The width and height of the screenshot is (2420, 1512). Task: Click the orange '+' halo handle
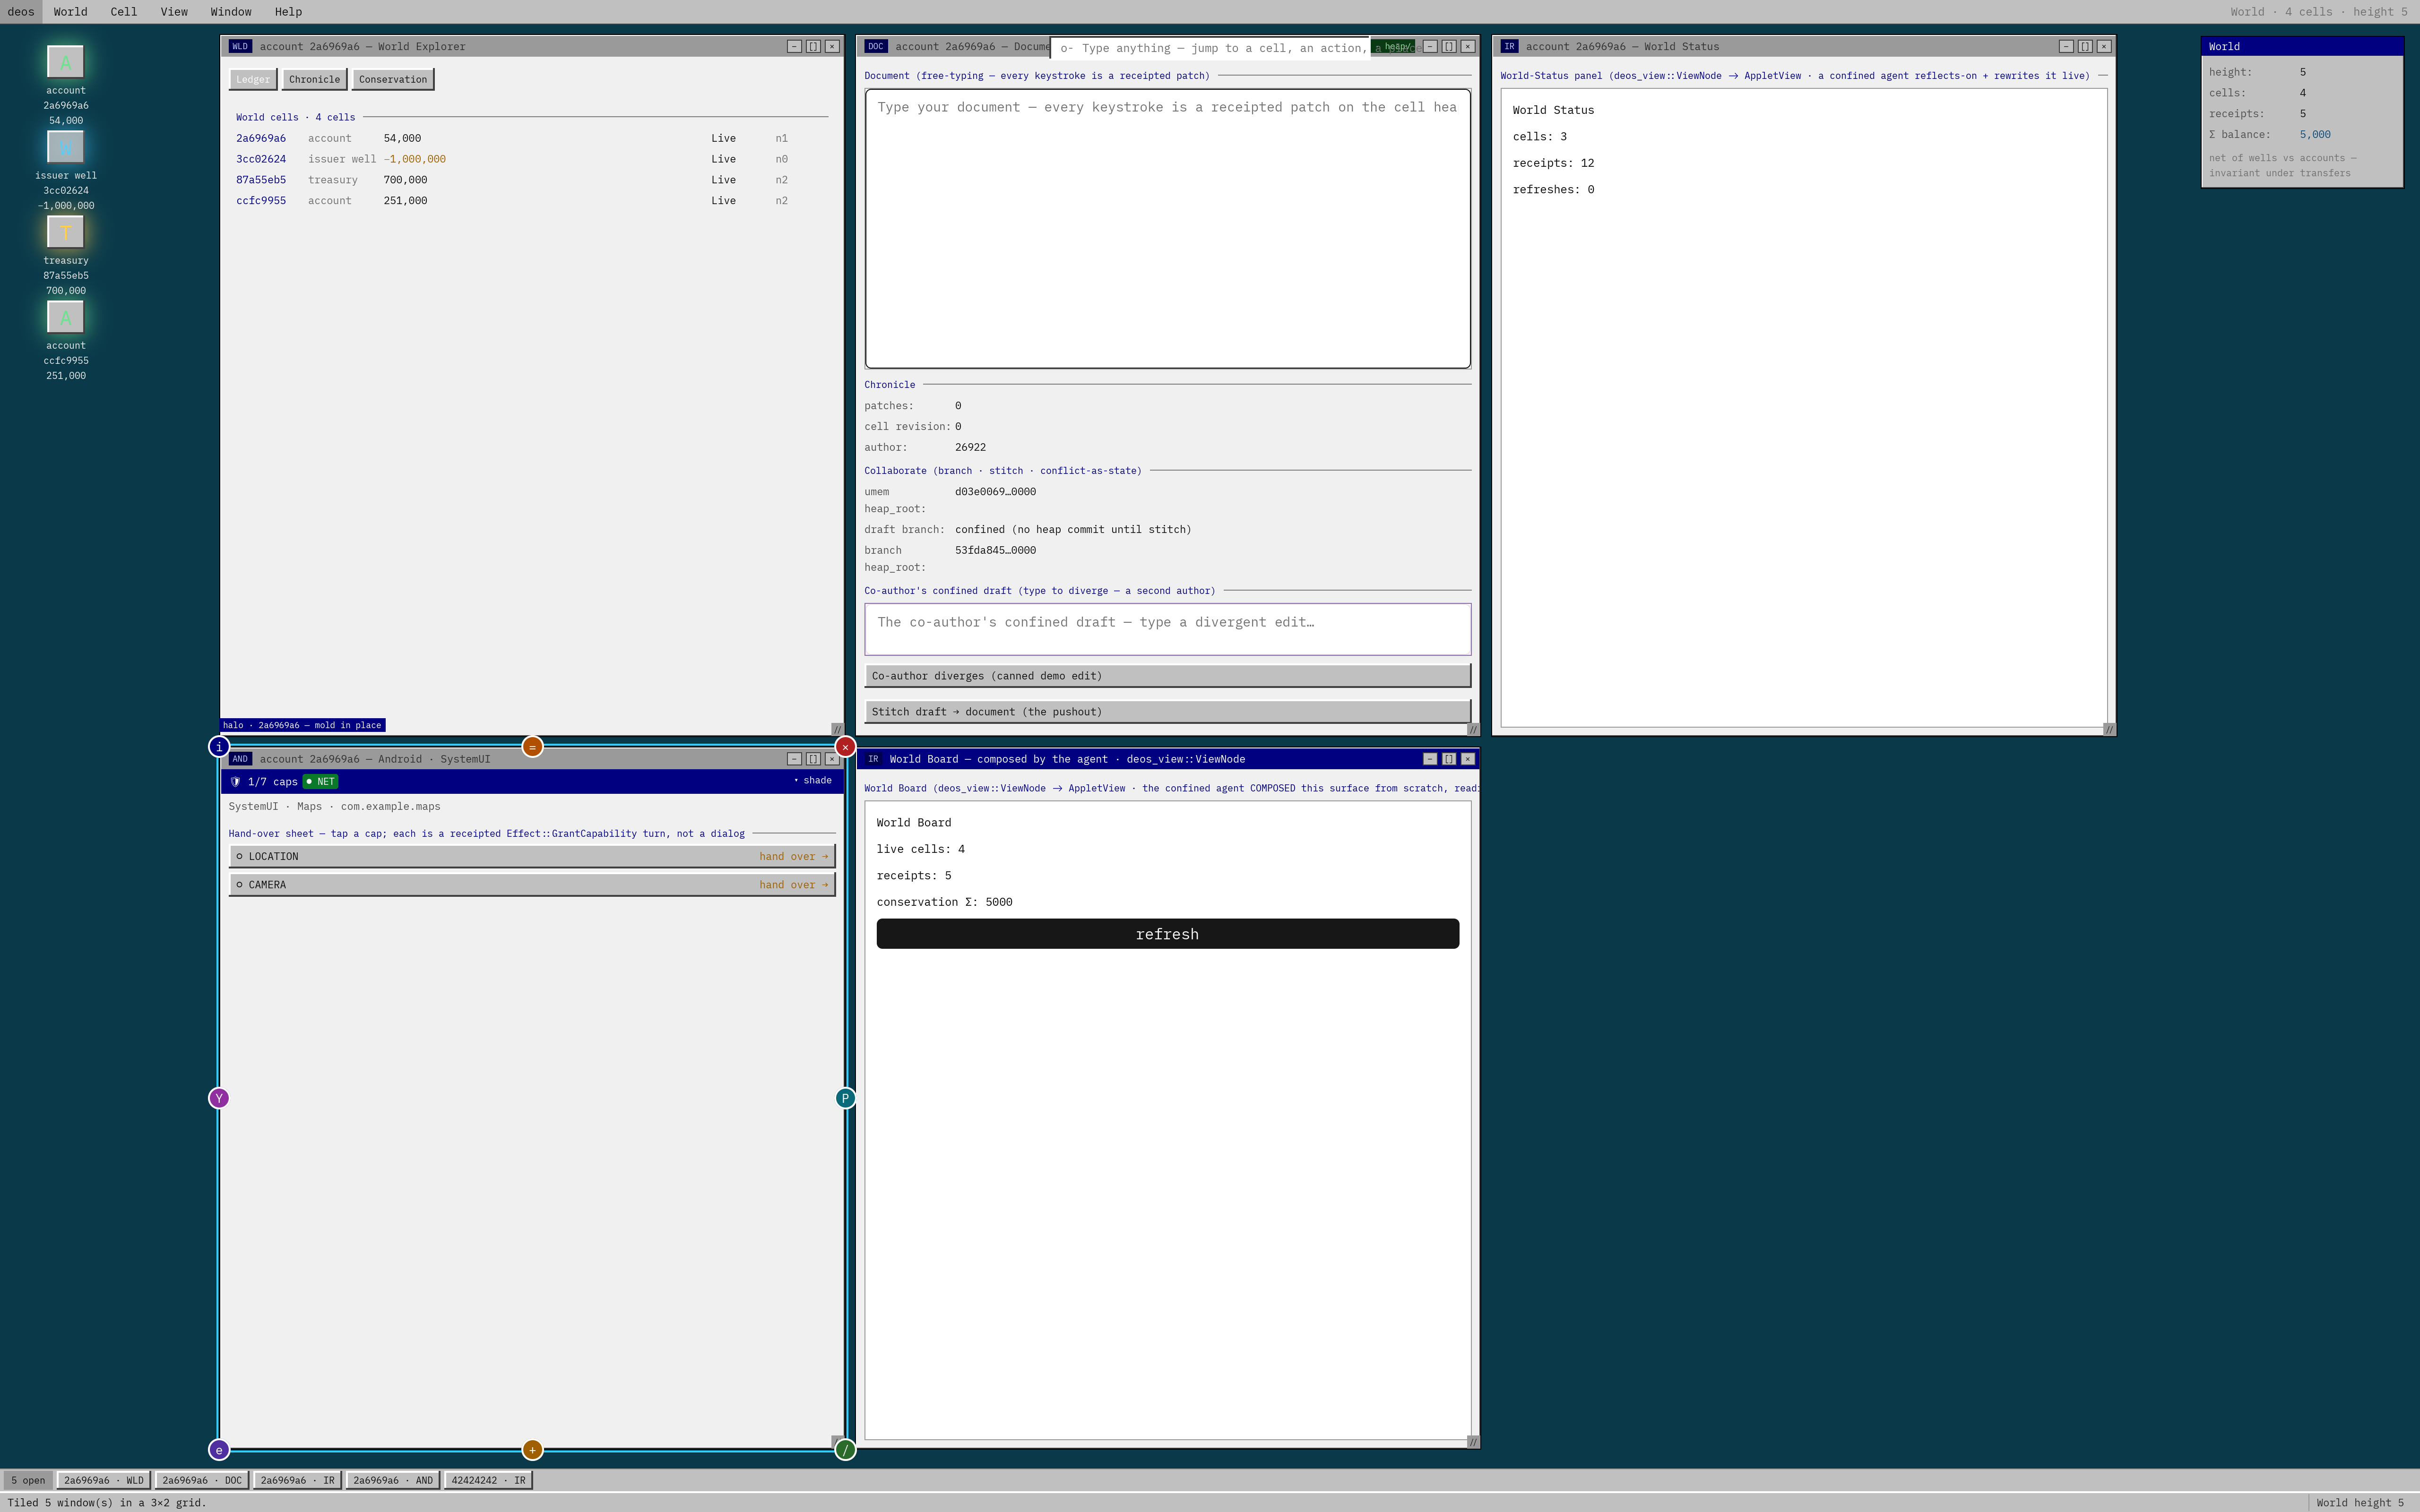[532, 1450]
